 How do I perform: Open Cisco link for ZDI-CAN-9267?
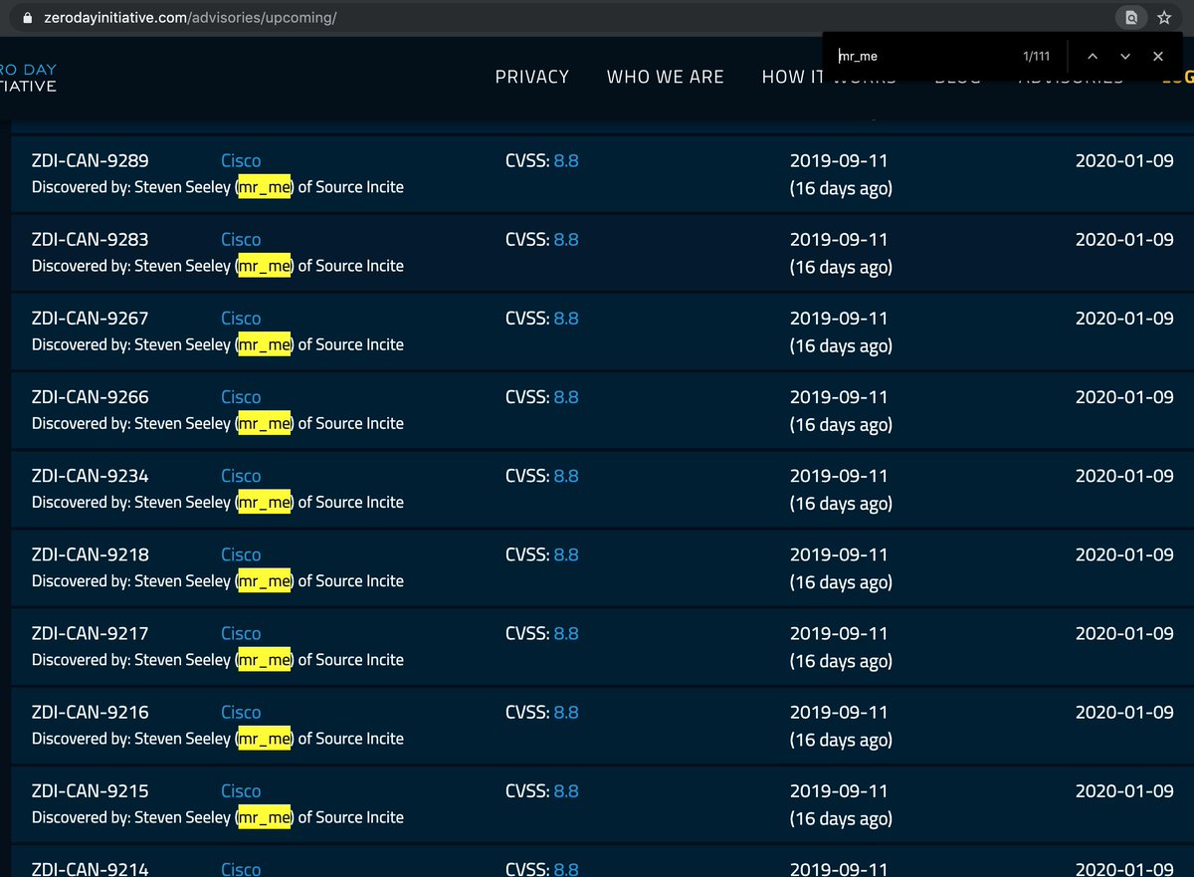pyautogui.click(x=241, y=319)
